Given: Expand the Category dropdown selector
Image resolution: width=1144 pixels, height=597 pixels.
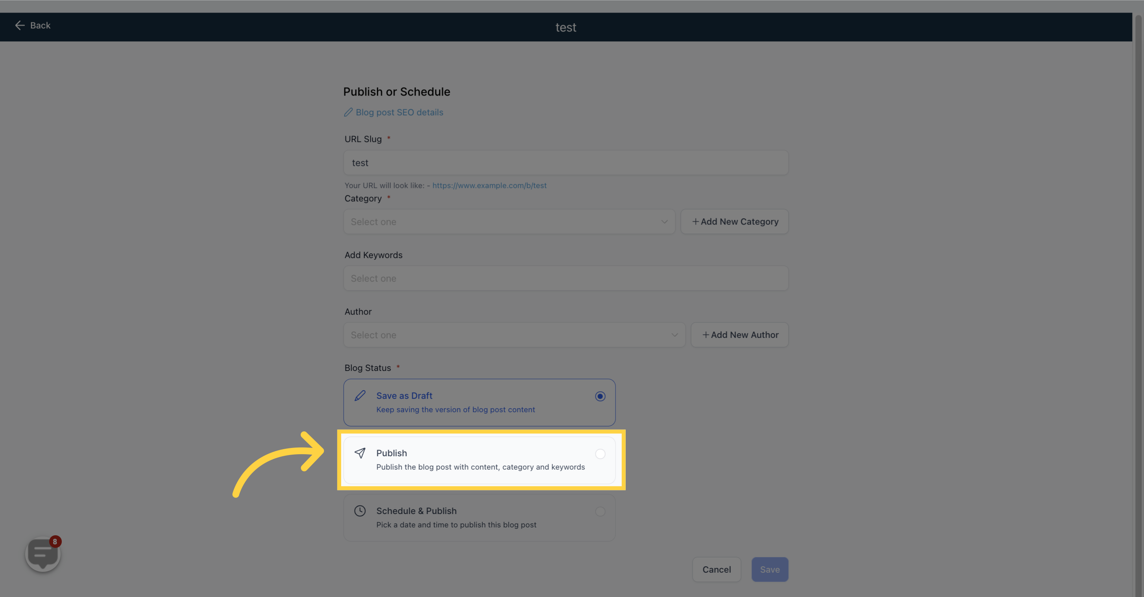Looking at the screenshot, I should tap(509, 221).
